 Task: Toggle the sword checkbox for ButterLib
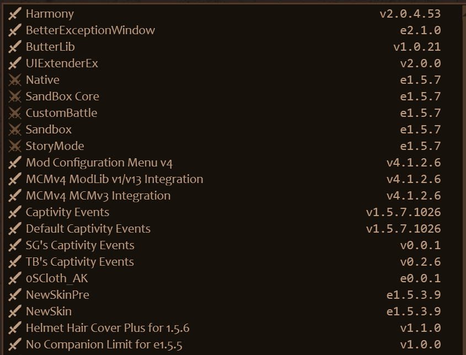point(15,47)
